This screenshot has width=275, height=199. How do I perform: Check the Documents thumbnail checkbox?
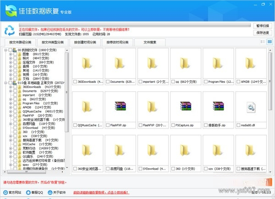click(x=108, y=81)
